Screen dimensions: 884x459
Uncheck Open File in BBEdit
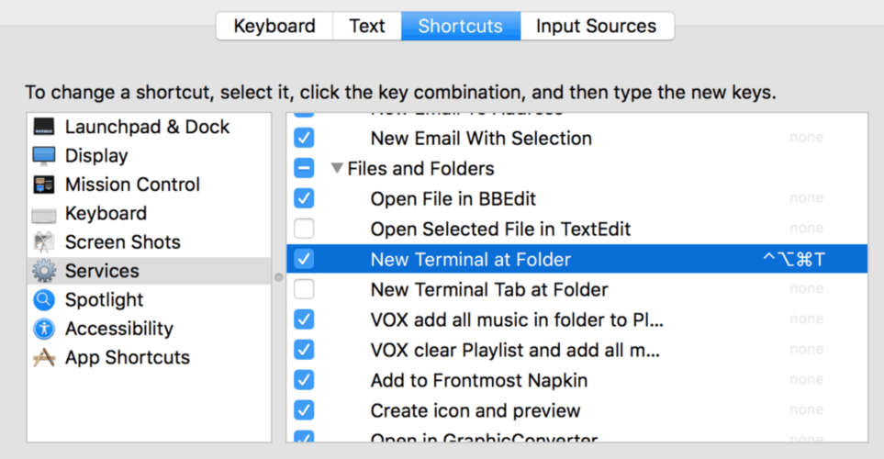pyautogui.click(x=304, y=198)
